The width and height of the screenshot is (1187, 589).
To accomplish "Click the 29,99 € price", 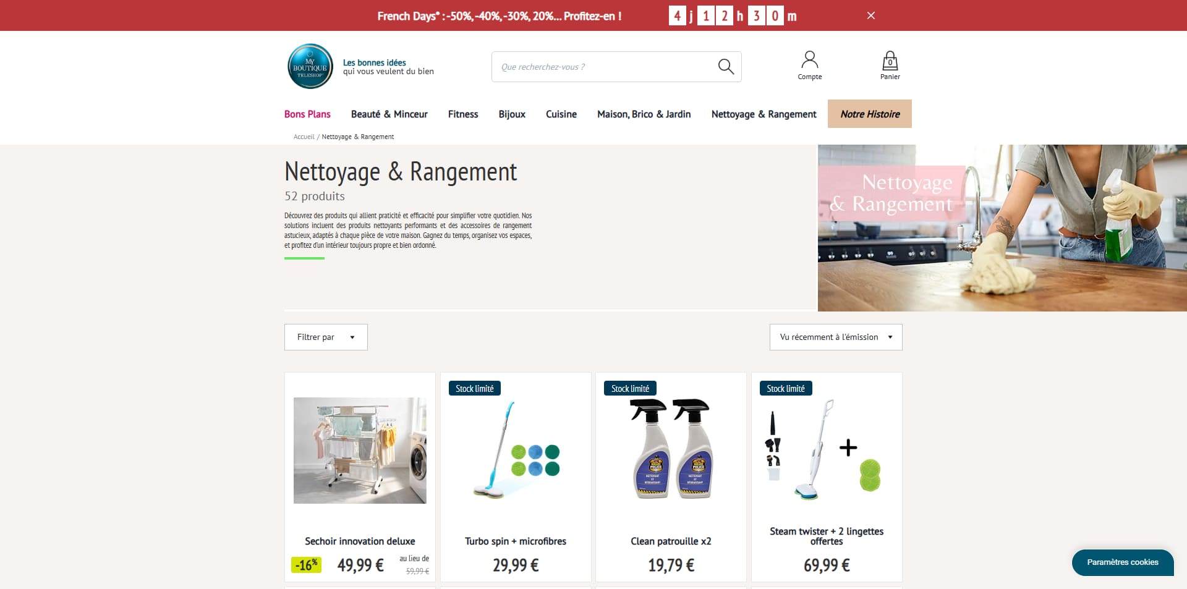I will click(x=516, y=566).
